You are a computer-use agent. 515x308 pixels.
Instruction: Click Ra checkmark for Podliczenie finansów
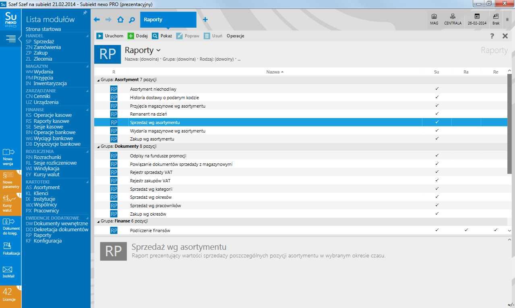click(x=466, y=230)
